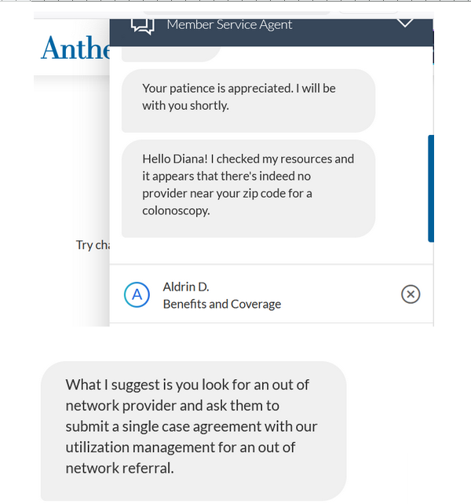Click the out of network suggestion message

point(193,426)
